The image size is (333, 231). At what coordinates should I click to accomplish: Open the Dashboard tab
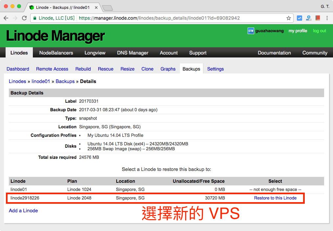[x=18, y=69]
